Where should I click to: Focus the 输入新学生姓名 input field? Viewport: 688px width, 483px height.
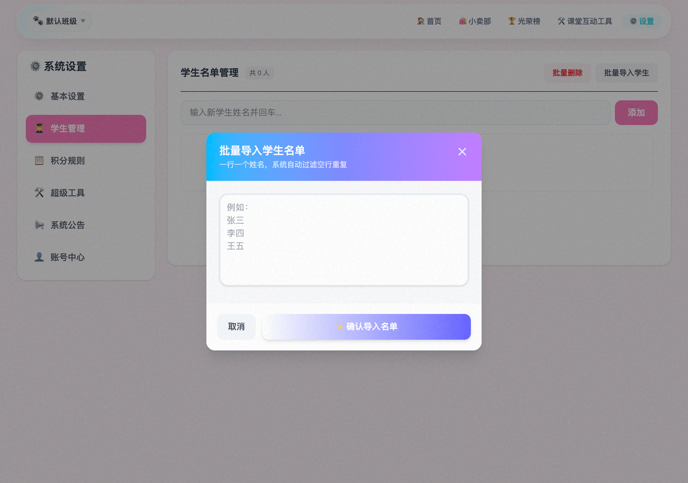395,113
